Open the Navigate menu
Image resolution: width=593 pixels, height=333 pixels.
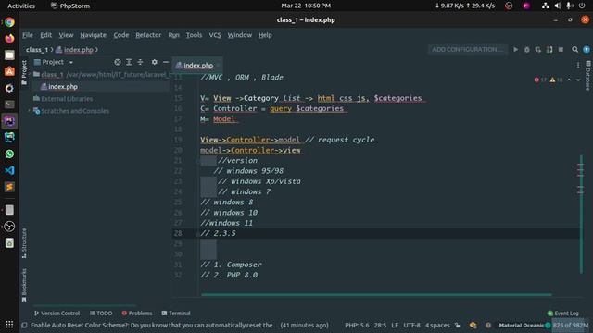[93, 35]
